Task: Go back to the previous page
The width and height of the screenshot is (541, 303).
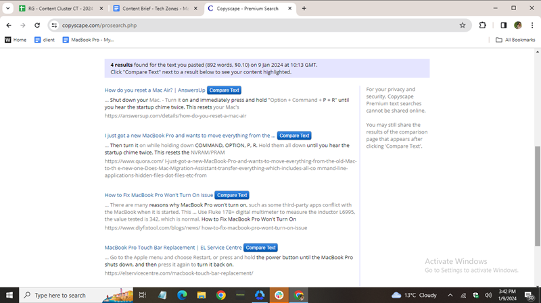Action: pos(9,25)
